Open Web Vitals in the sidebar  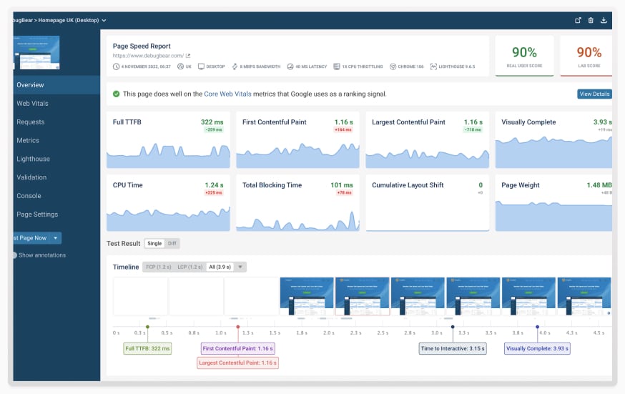32,104
